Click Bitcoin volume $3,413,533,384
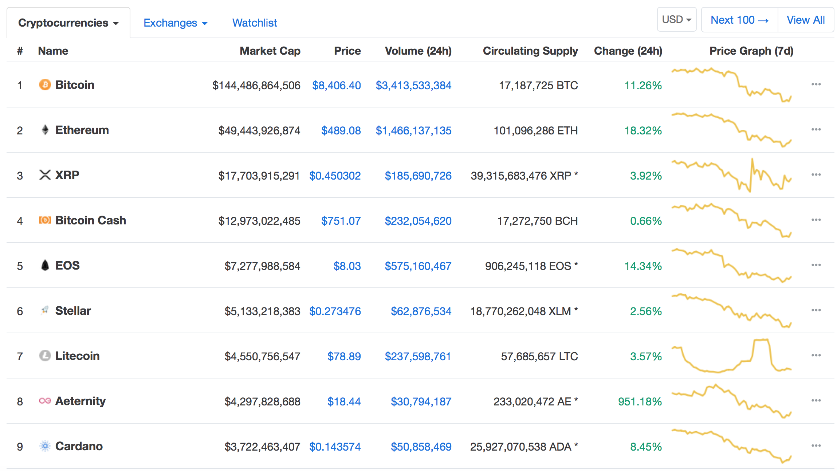 413,86
